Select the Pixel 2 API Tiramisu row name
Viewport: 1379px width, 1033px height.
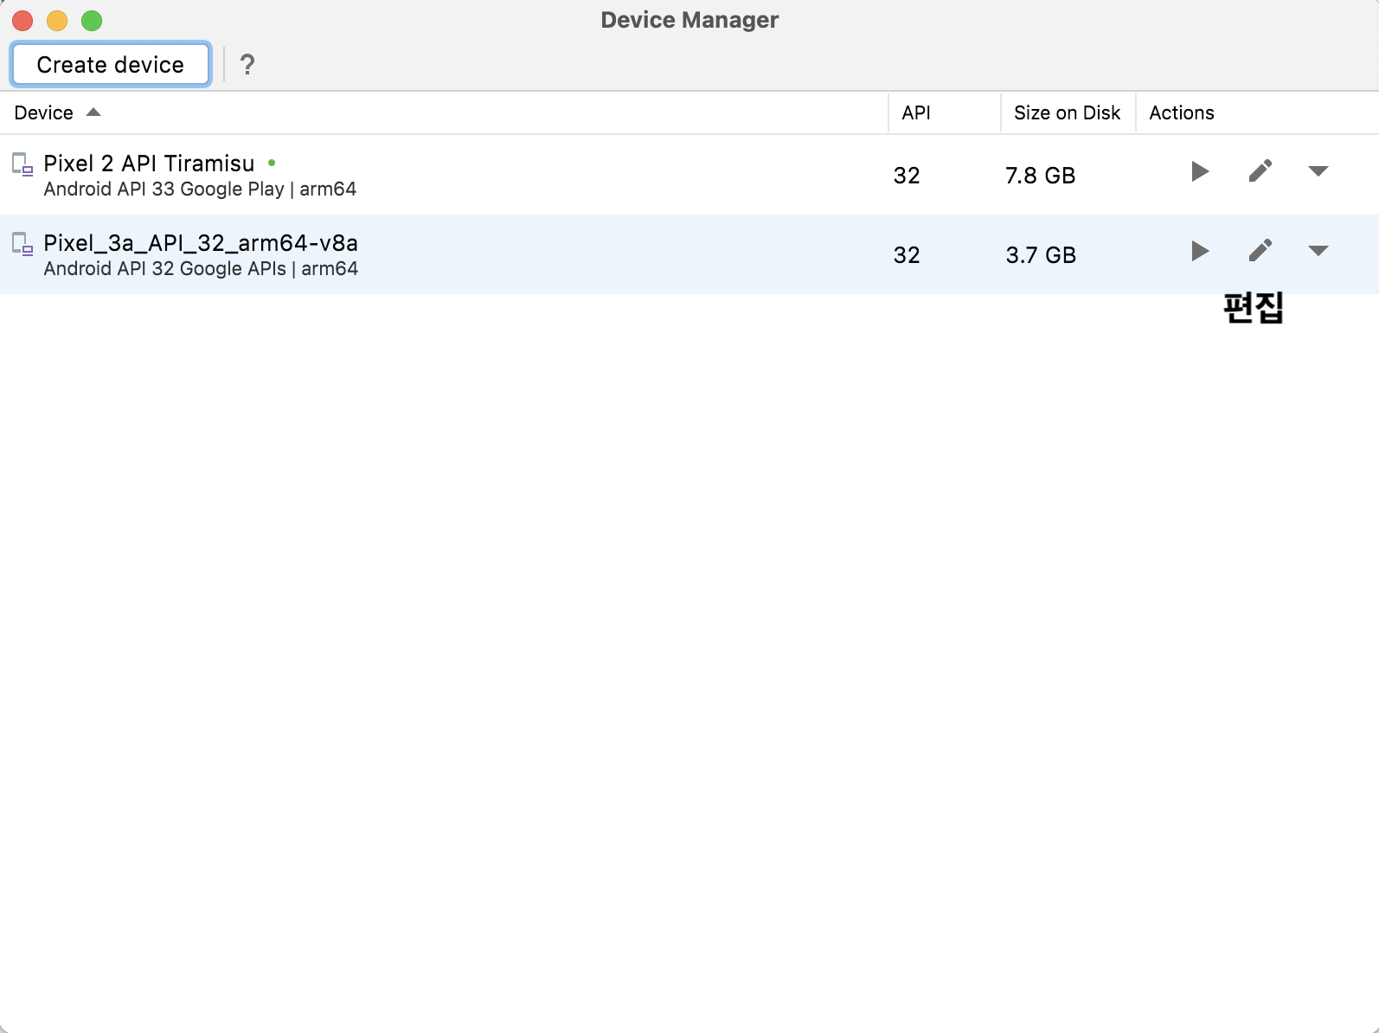149,164
